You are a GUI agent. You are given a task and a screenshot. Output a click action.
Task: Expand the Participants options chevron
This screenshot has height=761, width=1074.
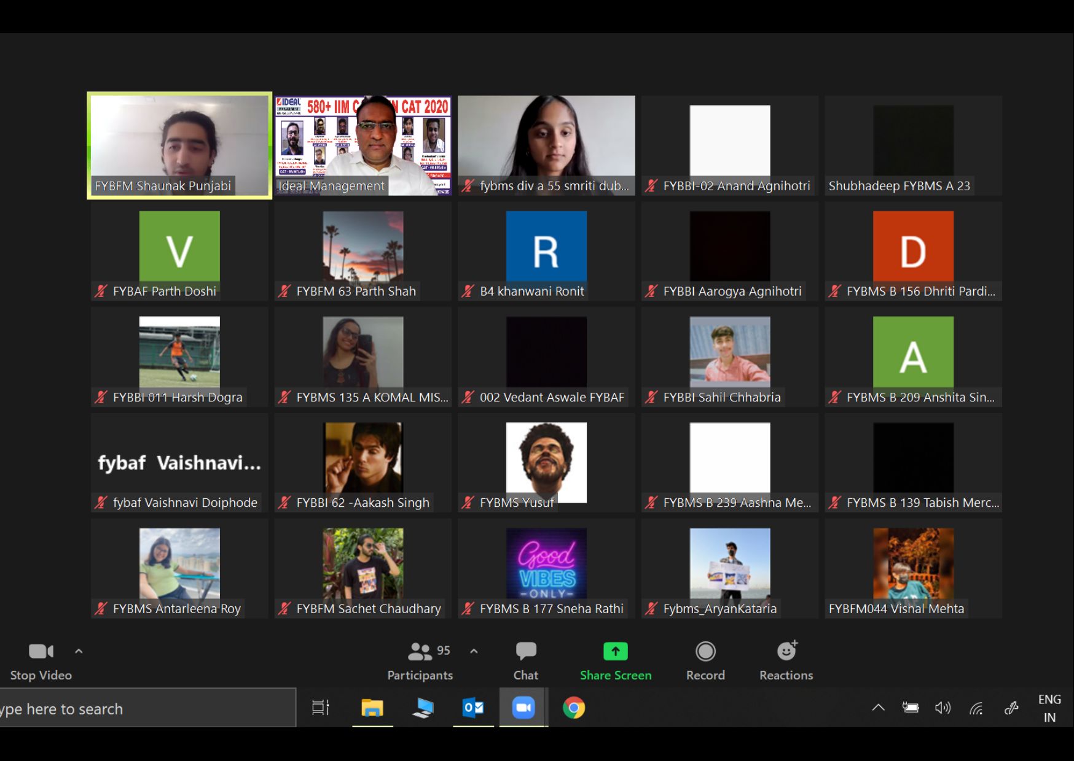474,651
